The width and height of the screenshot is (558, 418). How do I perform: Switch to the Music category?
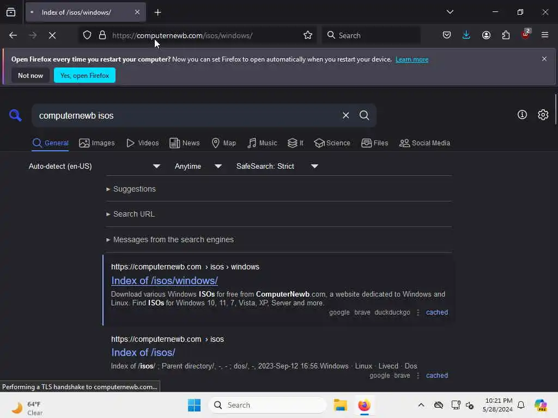coord(262,143)
